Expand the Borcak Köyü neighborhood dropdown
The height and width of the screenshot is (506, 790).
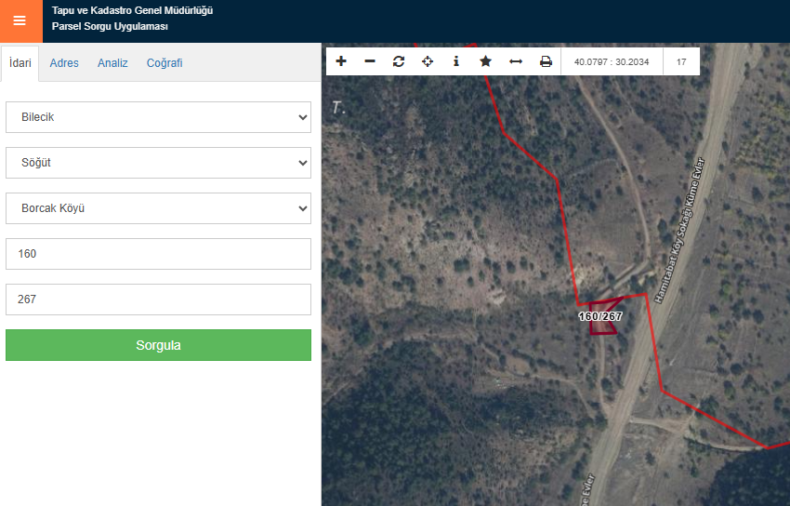click(x=158, y=208)
